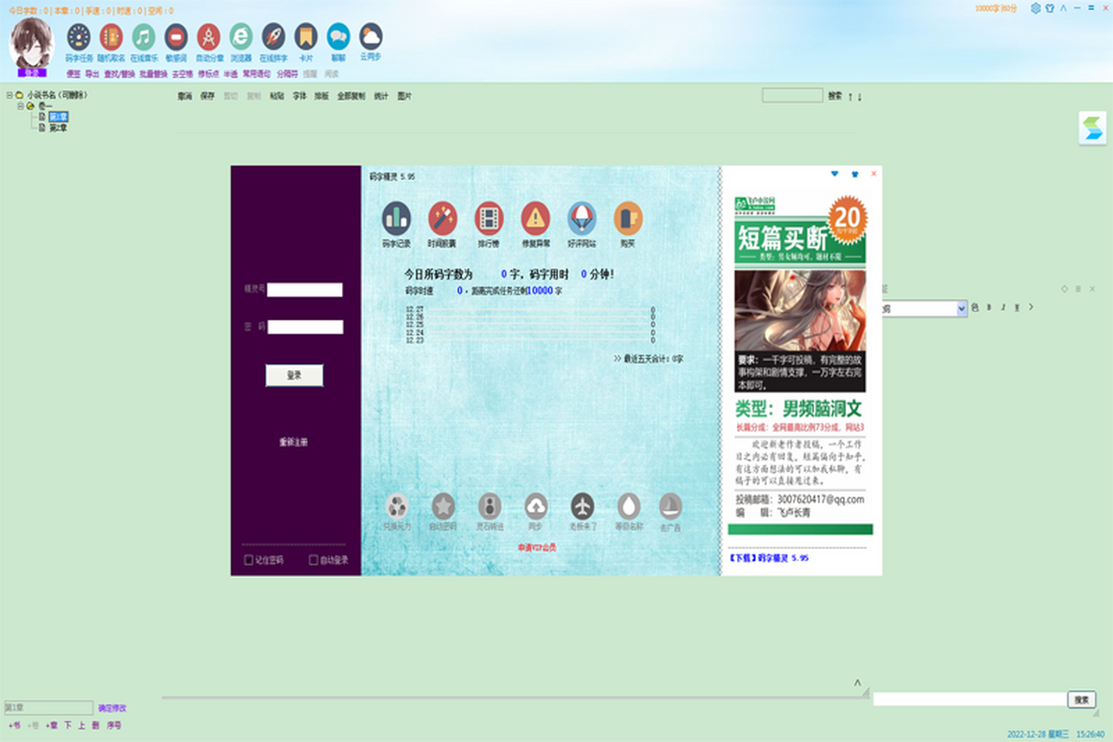Open 码字记录 bar chart icon in dialog
Screen dimensions: 1113x742
396,218
